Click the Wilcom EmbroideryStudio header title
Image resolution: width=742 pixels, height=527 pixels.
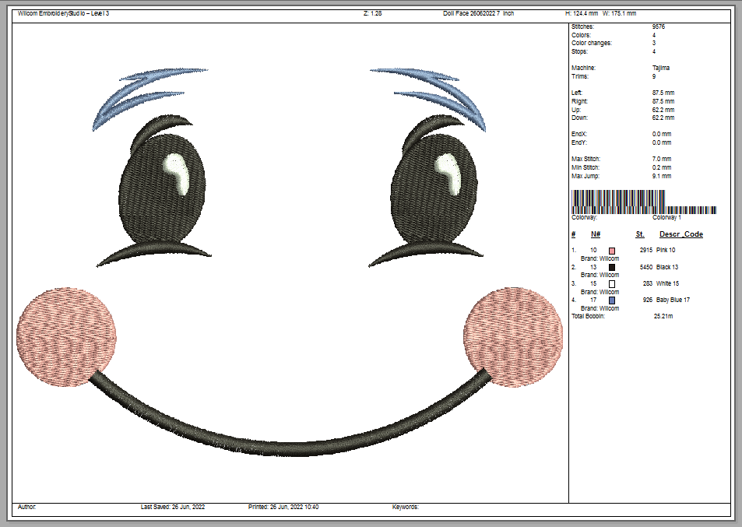click(64, 14)
